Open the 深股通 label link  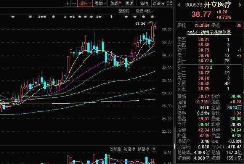coord(124,11)
